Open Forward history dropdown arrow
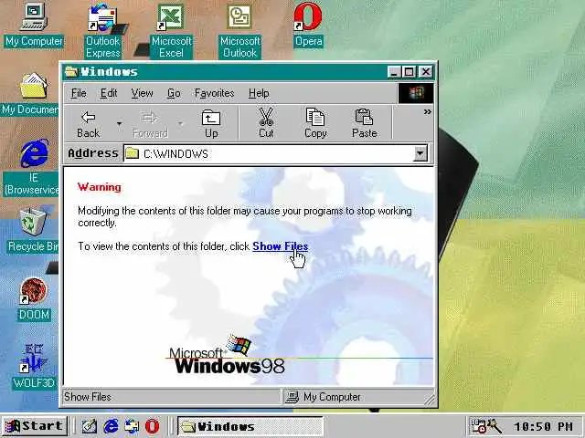 [181, 124]
